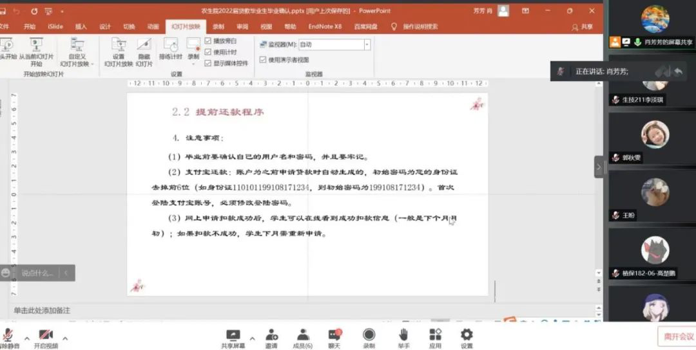The image size is (696, 350).
Task: Switch to 动画 ribbon tab
Action: coord(153,27)
